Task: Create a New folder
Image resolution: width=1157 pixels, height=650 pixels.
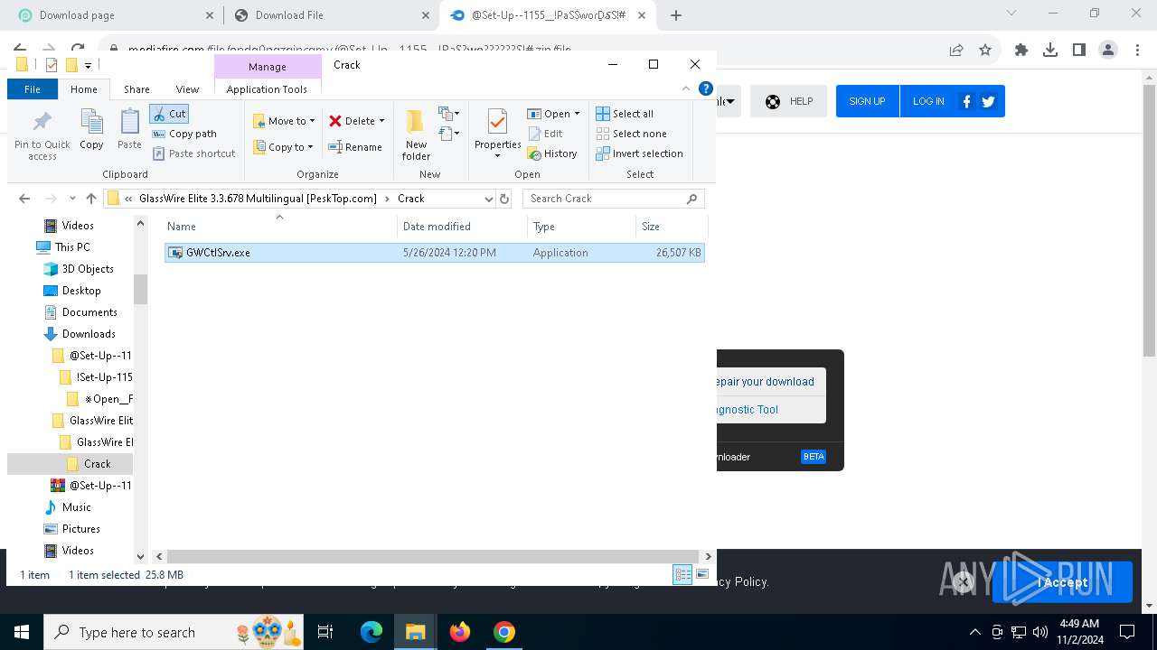Action: click(x=416, y=135)
